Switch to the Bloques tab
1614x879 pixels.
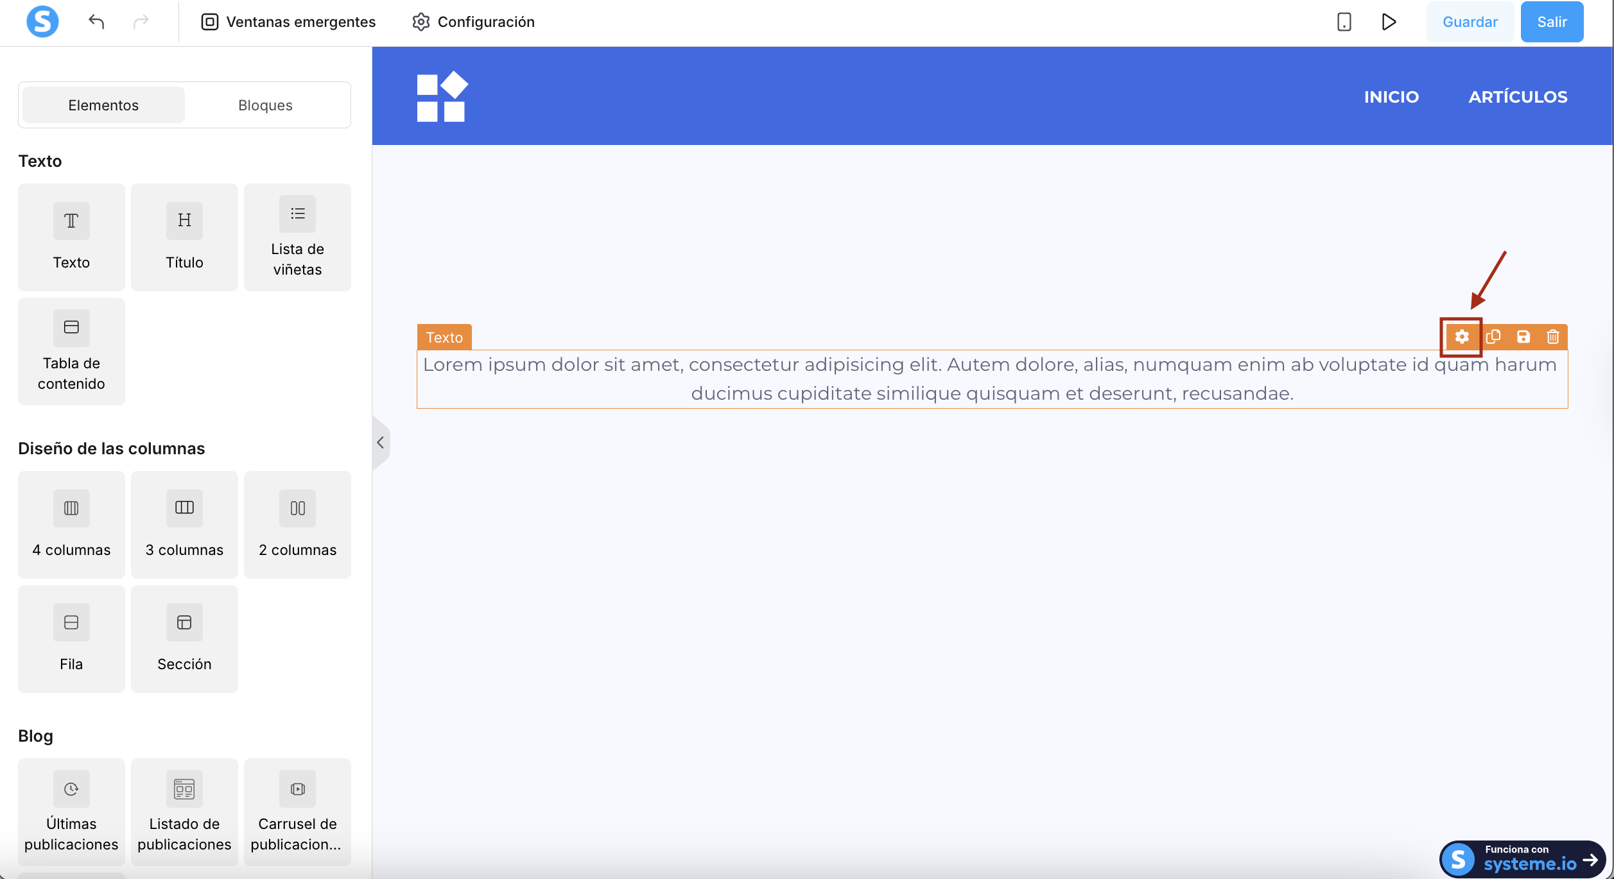pos(265,105)
